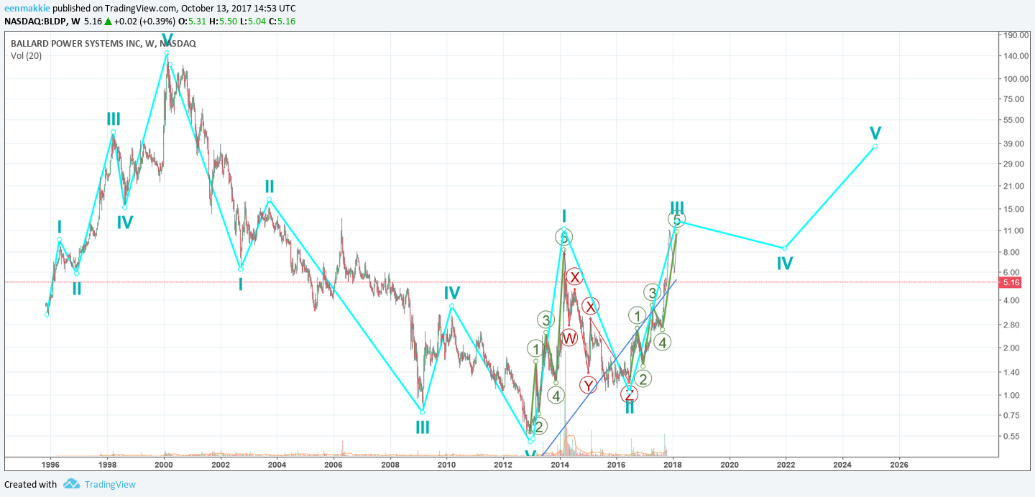Click the TradingView cloud logo icon
Image resolution: width=1035 pixels, height=497 pixels.
(71, 484)
